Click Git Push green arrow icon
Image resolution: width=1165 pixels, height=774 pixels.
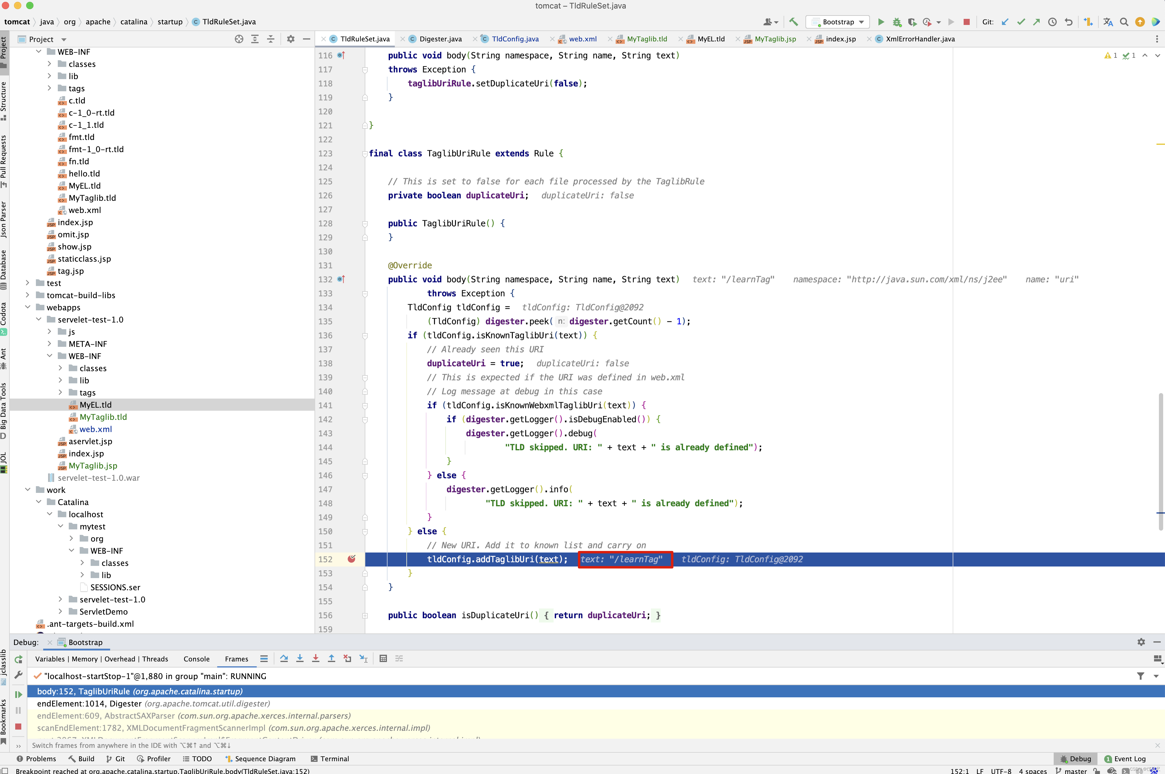[x=1037, y=22]
